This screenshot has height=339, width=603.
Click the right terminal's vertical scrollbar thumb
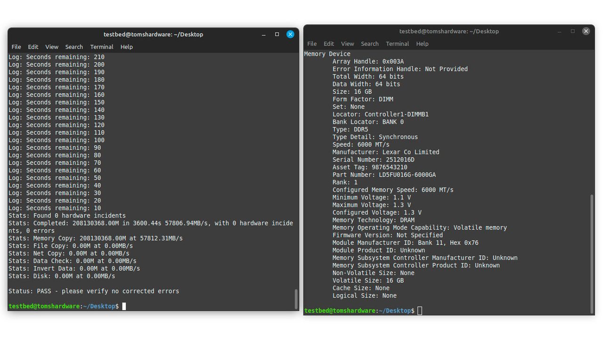click(592, 254)
